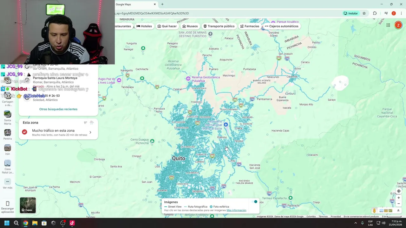This screenshot has height=228, width=406.
Task: Select third terrain thumbnail near Pegman
Action: coord(390,211)
